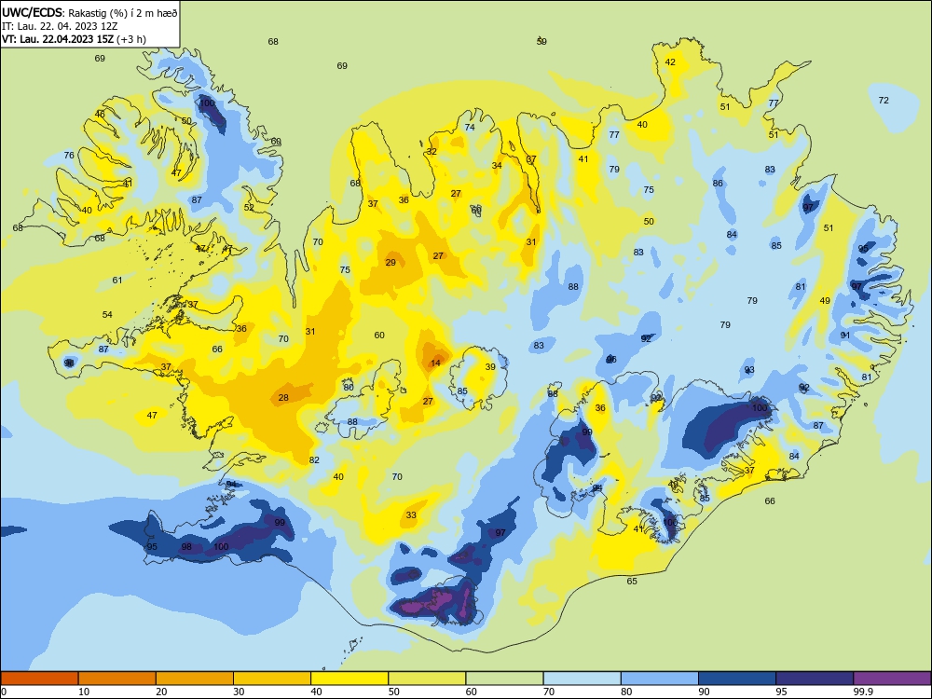Click the map value '54'
The height and width of the screenshot is (699, 932).
[107, 315]
